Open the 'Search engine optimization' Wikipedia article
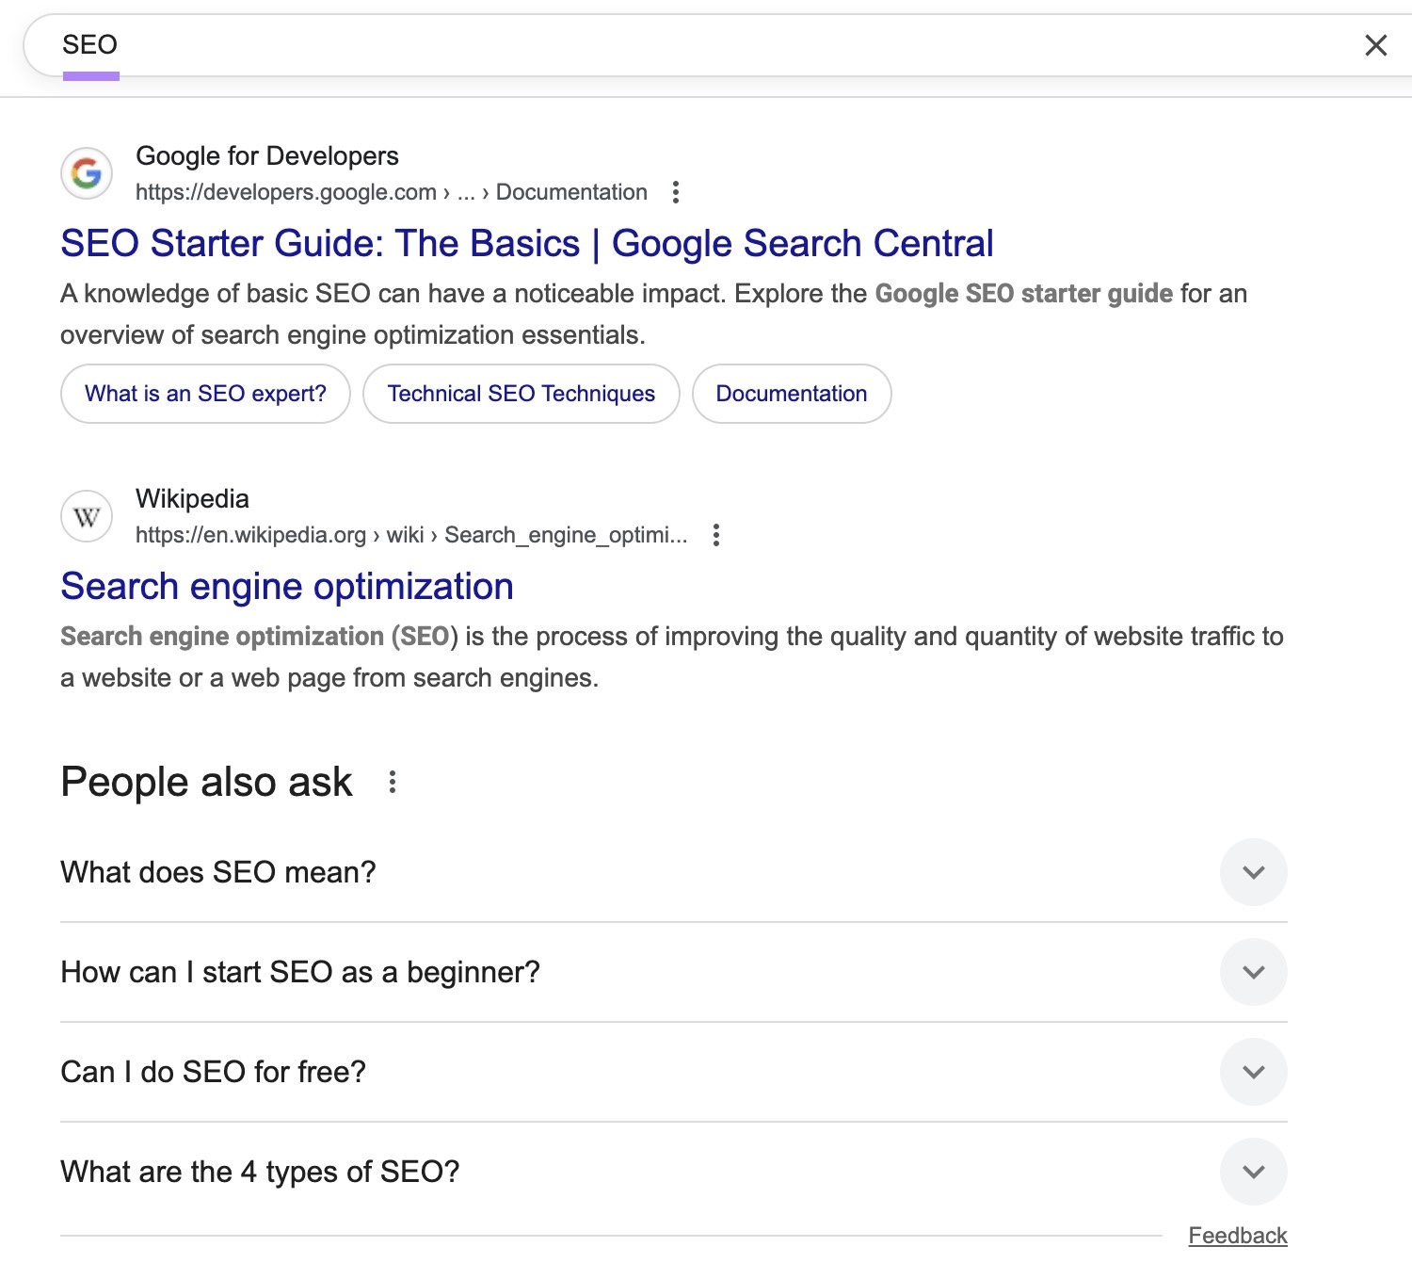Screen dimensions: 1412x1279 pos(286,586)
